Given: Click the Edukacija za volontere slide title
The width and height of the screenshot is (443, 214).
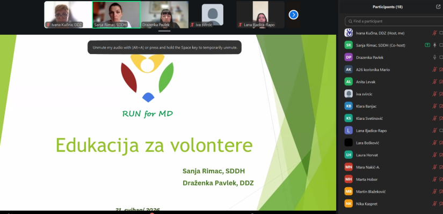Looking at the screenshot, I should (154, 146).
